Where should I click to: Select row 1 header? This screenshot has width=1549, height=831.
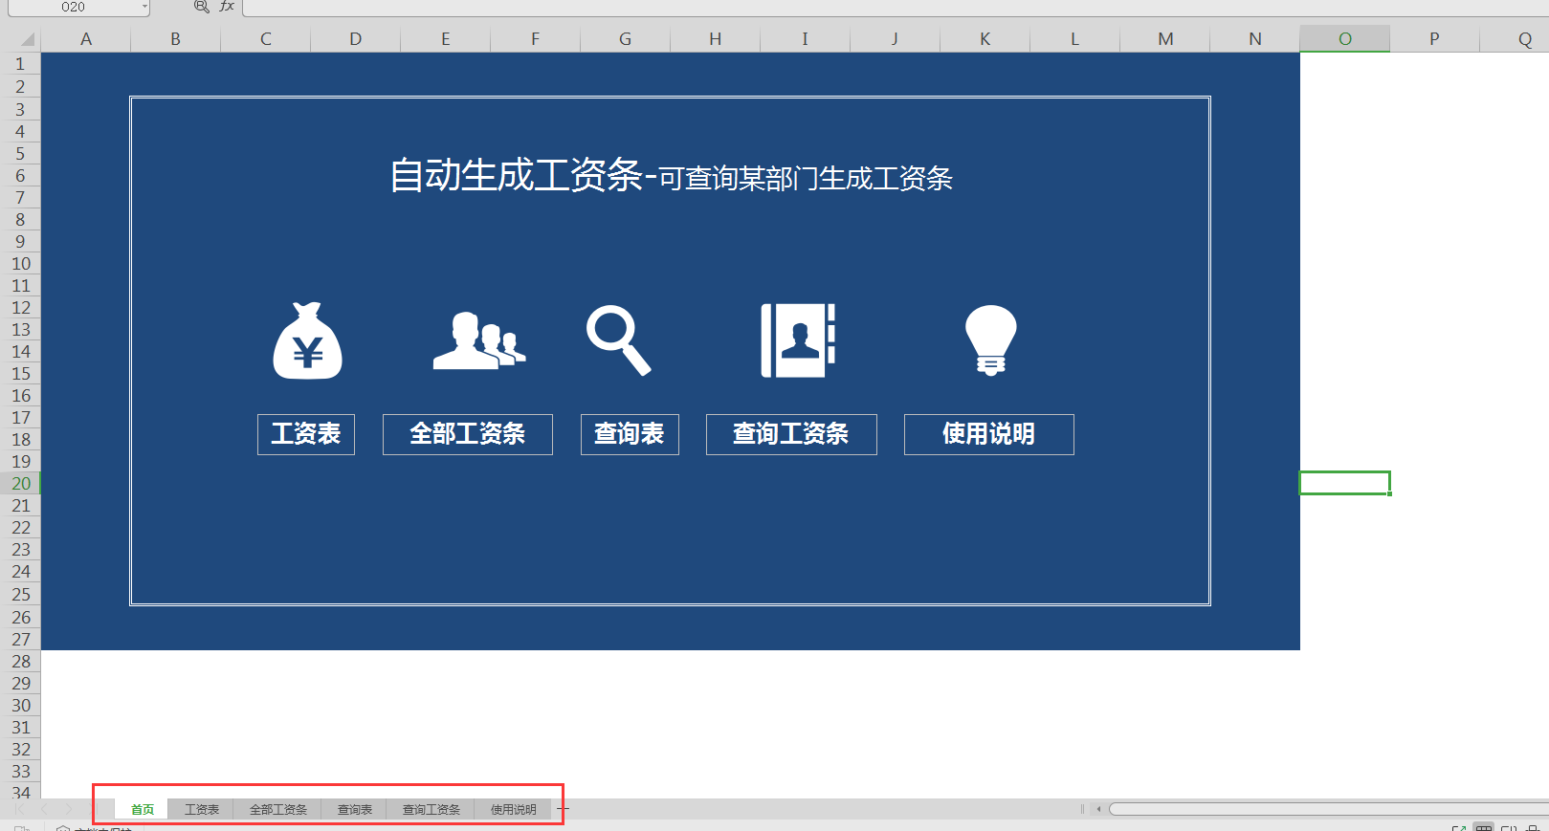click(20, 64)
